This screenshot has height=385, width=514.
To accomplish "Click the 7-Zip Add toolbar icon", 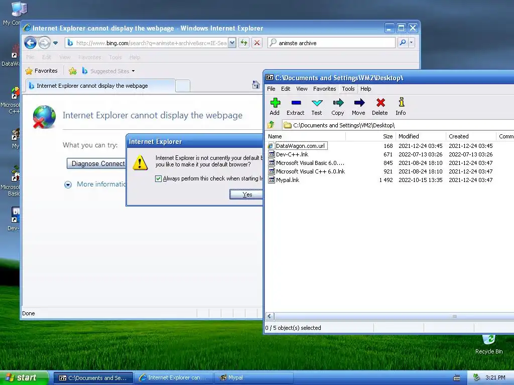I will click(x=275, y=106).
